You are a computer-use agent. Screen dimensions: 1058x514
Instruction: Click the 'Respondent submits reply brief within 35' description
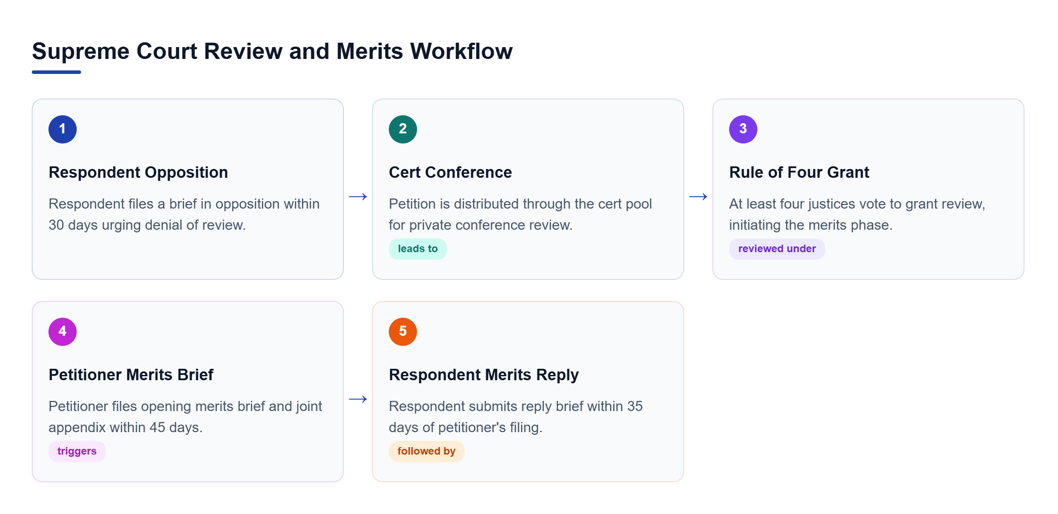click(x=516, y=417)
